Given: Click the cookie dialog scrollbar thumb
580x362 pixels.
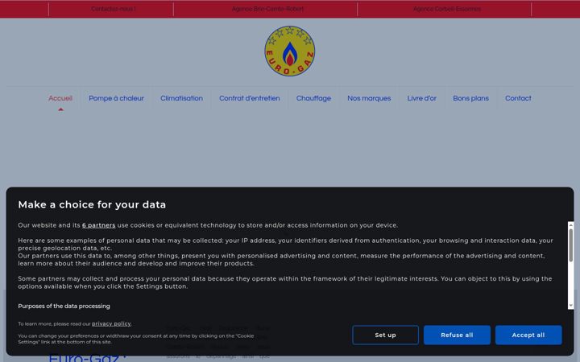Looking at the screenshot, I should click(x=571, y=245).
